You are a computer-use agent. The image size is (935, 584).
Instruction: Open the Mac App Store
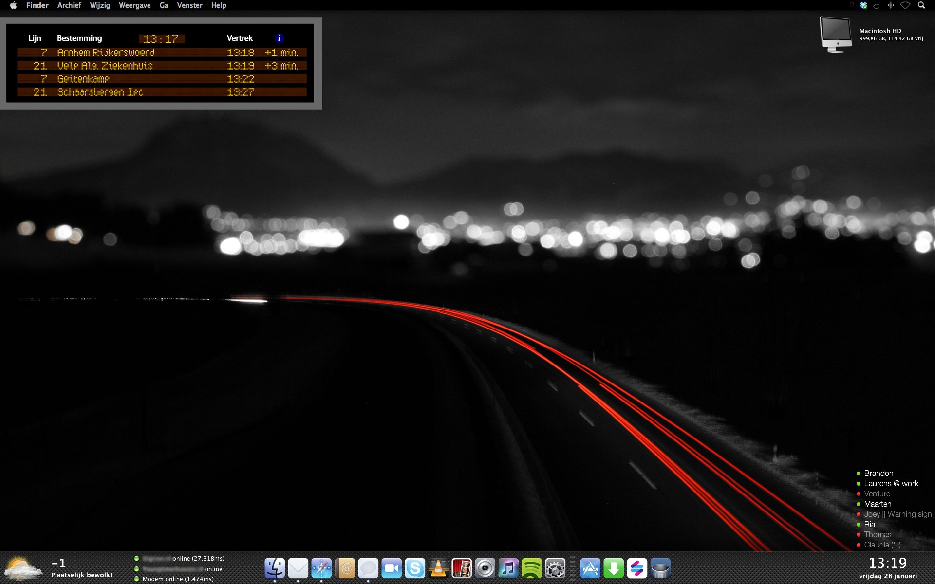point(590,568)
